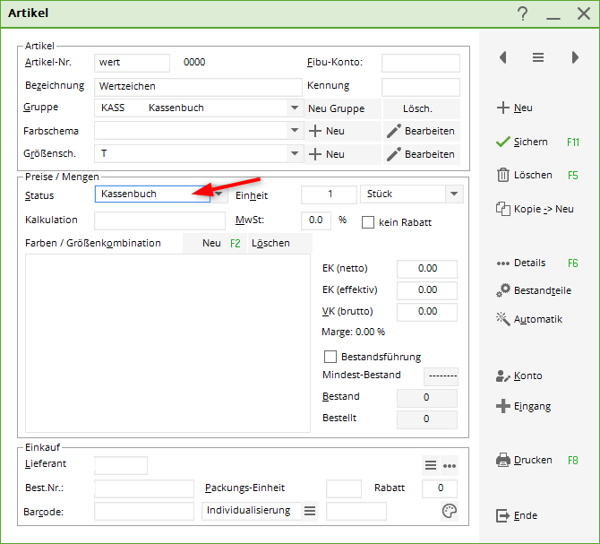Expand the Größensch. dropdown

point(294,154)
